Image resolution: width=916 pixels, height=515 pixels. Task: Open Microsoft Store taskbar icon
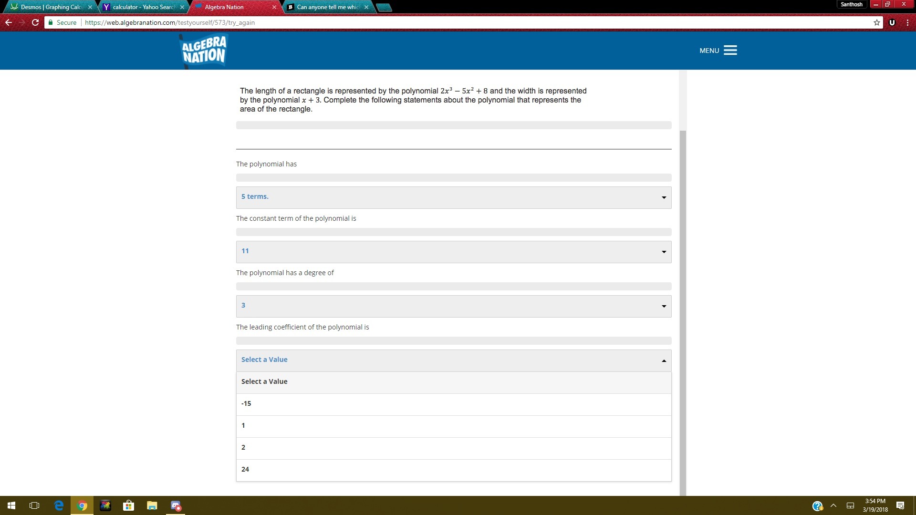click(x=128, y=505)
